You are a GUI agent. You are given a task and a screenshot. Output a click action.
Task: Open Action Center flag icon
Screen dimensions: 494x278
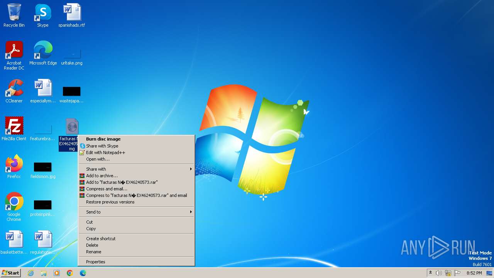[x=457, y=273]
